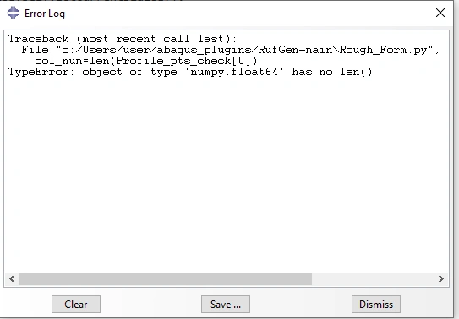Viewport: 459px width, 319px height.
Task: Click the empty scrollbar track beside the thumb
Action: coord(374,279)
